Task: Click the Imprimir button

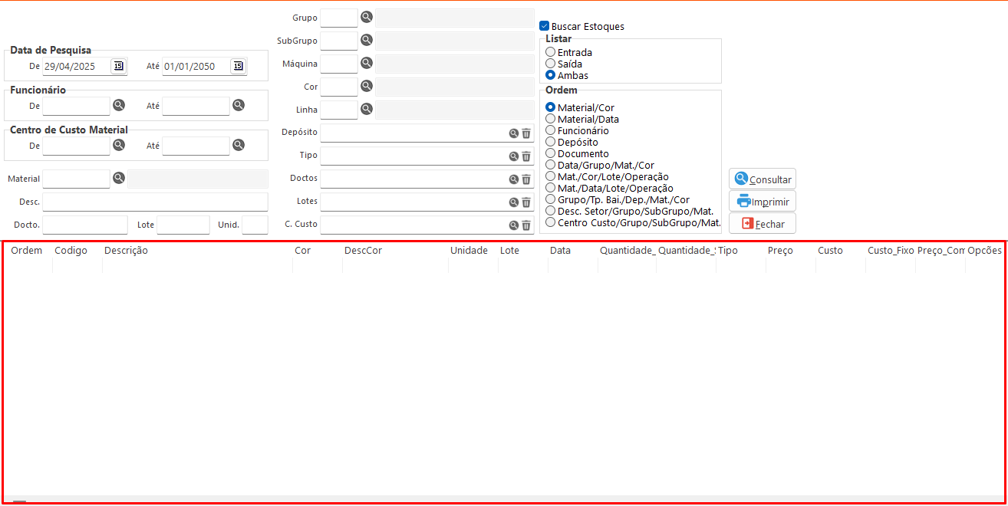Action: pyautogui.click(x=763, y=202)
